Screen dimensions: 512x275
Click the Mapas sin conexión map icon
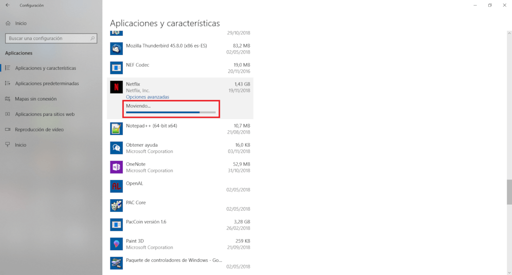(7, 99)
